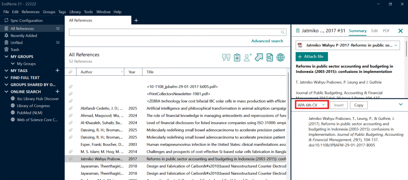Collapse the MY GROUPS section

pos(6,57)
